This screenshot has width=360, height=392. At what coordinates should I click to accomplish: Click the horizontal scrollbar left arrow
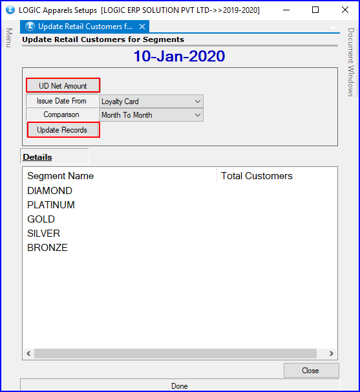coord(28,353)
